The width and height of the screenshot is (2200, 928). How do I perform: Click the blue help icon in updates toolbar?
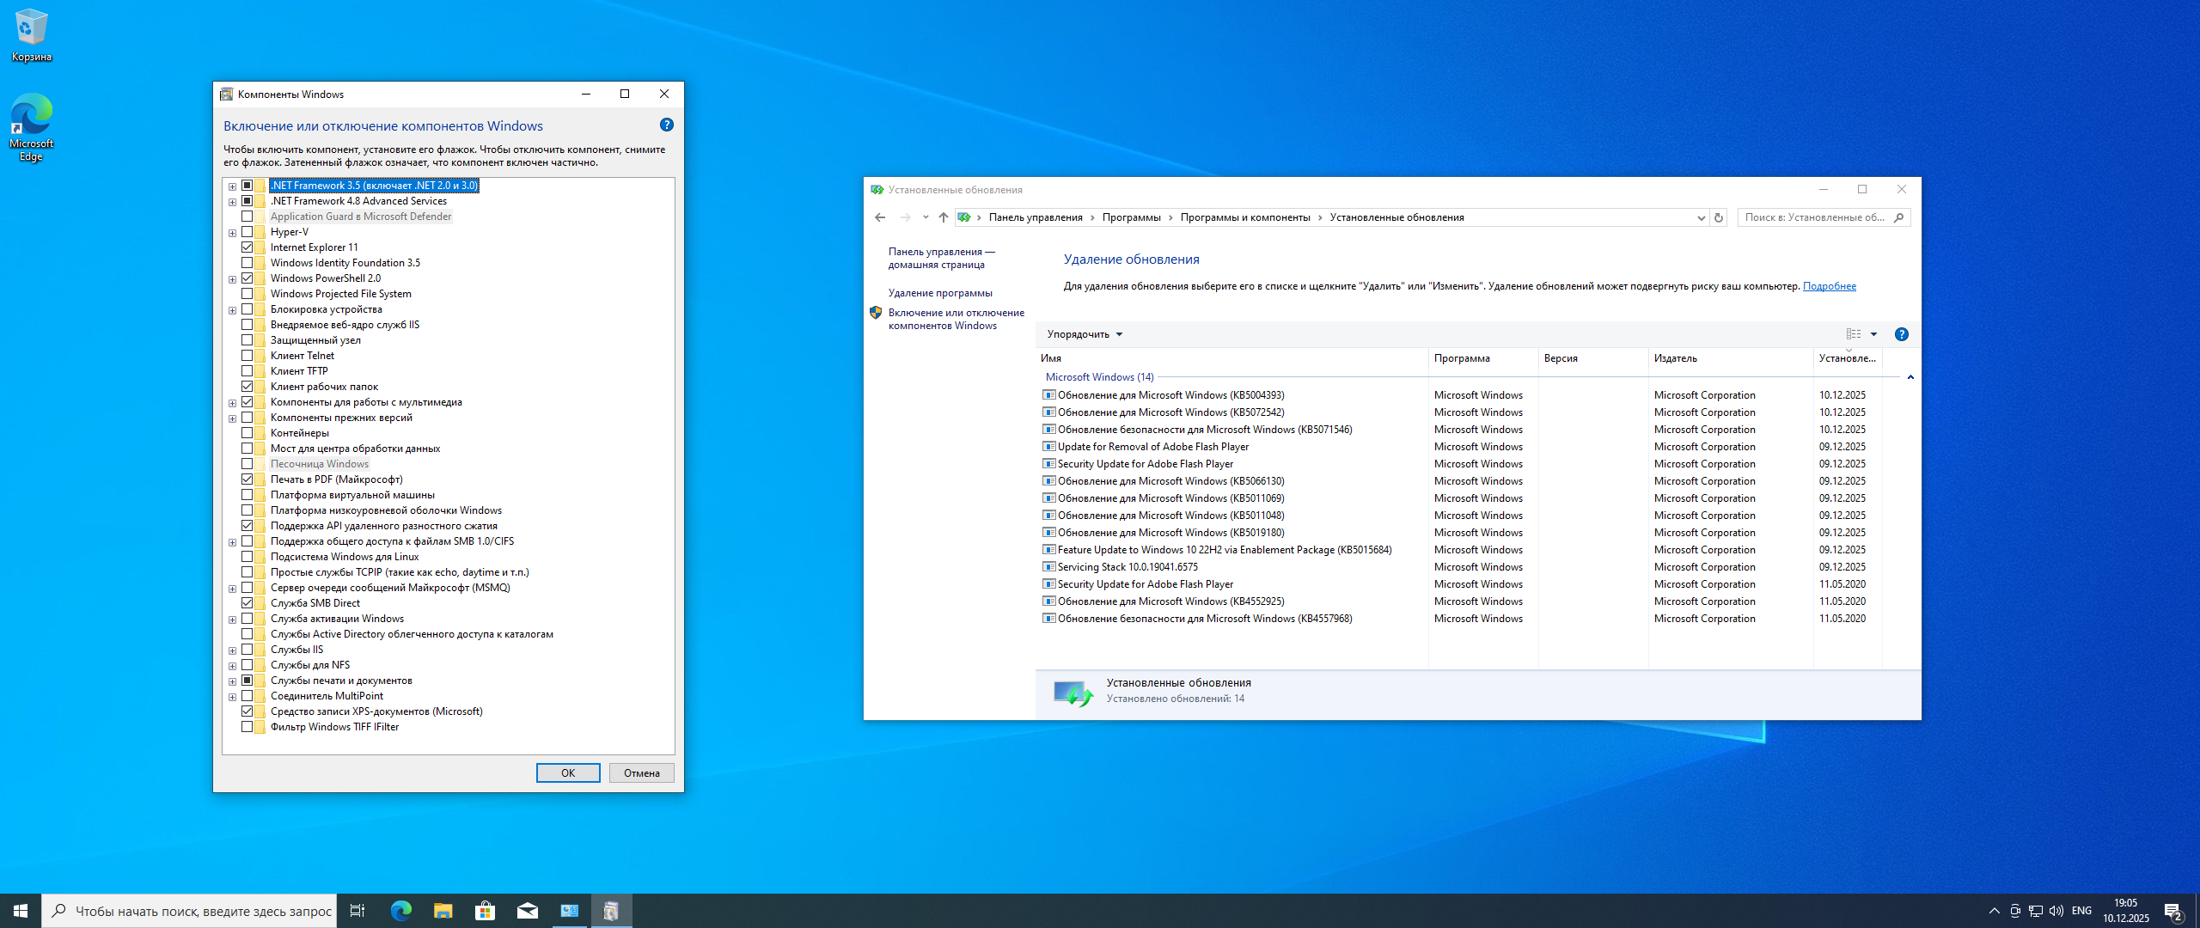[x=1901, y=334]
